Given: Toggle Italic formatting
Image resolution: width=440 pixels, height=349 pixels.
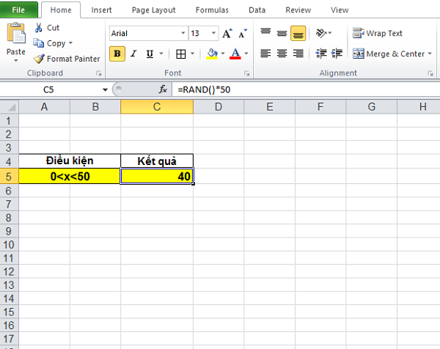Looking at the screenshot, I should coord(133,54).
